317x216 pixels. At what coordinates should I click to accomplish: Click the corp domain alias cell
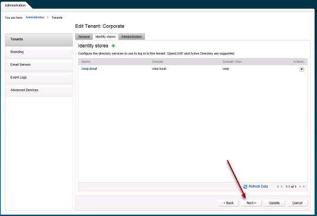click(225, 69)
